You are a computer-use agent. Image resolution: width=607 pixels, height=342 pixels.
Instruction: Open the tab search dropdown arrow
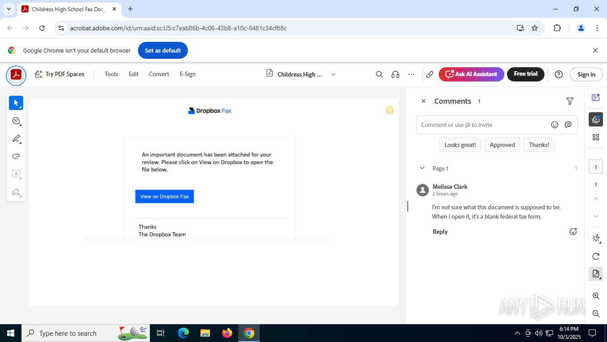[8, 9]
